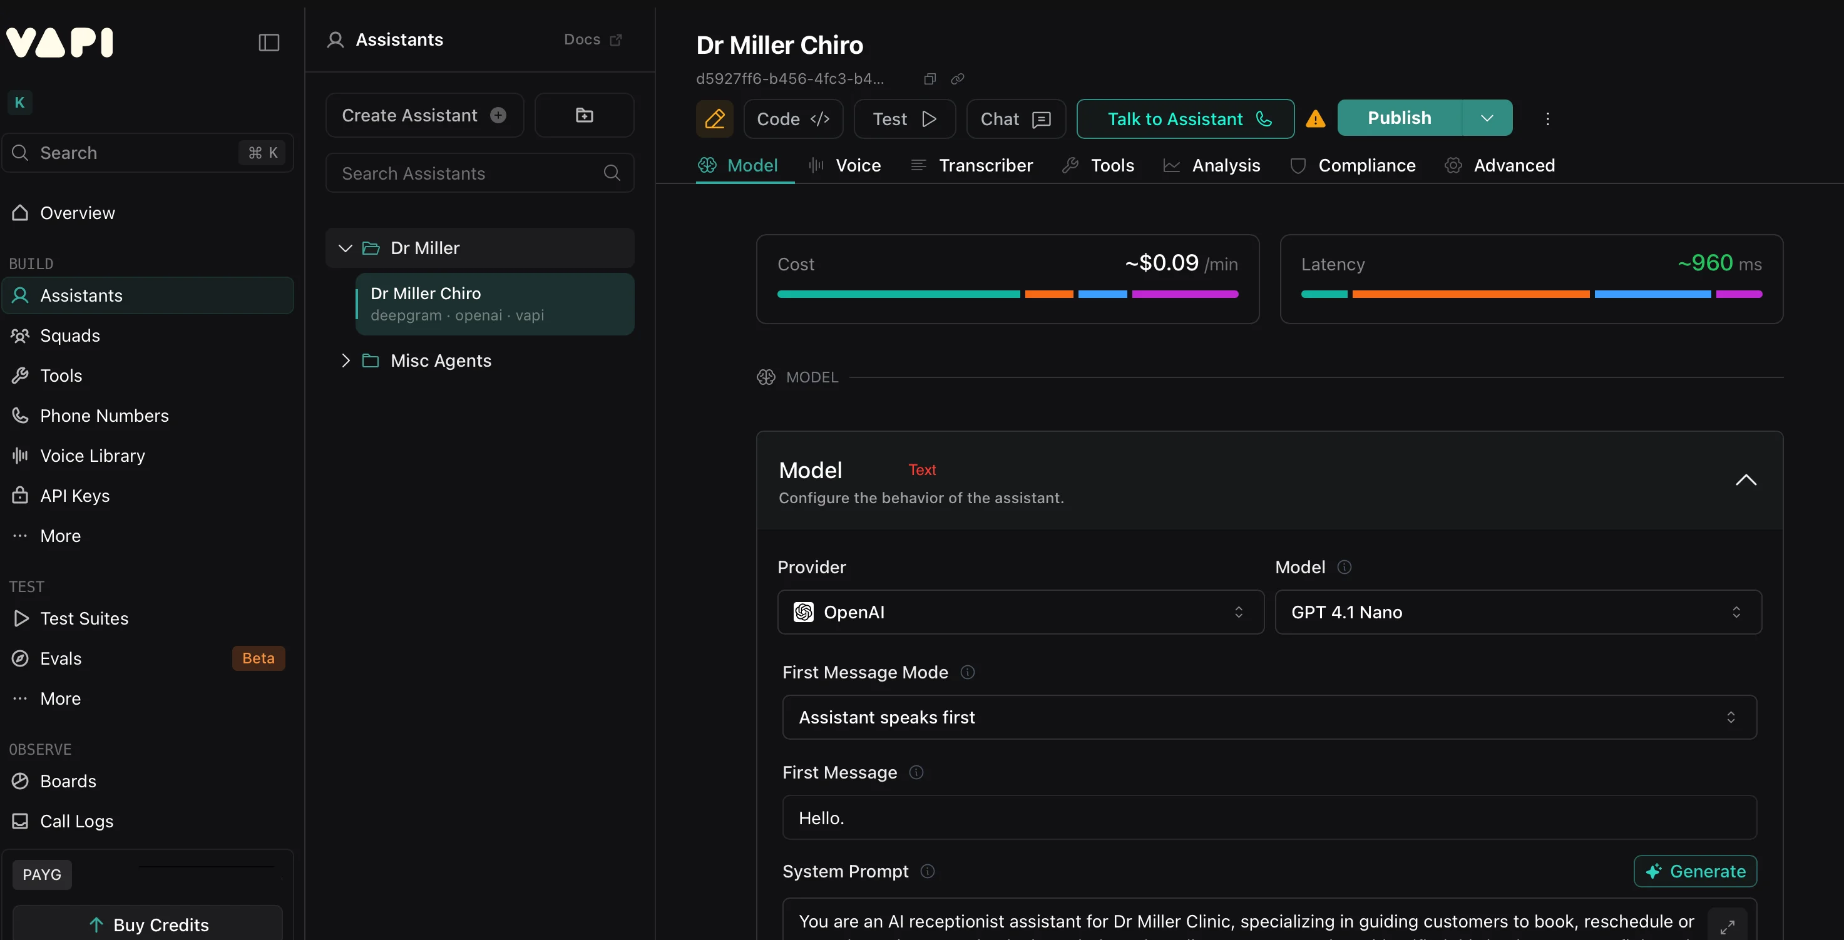Screen dimensions: 1844x940
Task: Click Generate for system prompt
Action: (x=1695, y=871)
